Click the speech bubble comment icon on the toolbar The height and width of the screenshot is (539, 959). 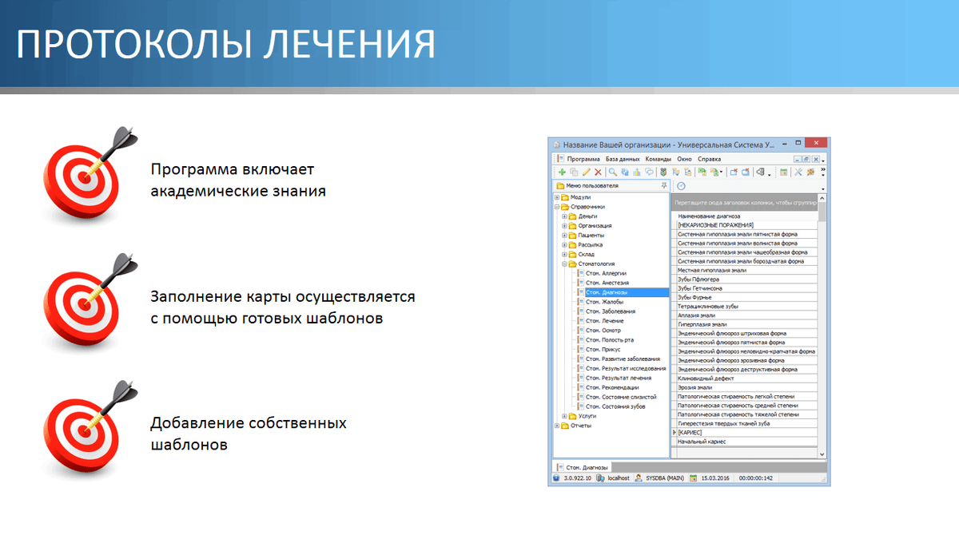click(650, 172)
